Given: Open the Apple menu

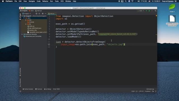Looking at the screenshot, I should tap(3, 1).
